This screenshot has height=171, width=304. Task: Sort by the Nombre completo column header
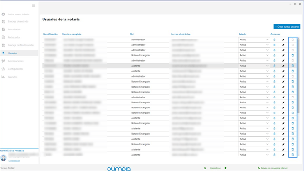(x=72, y=34)
